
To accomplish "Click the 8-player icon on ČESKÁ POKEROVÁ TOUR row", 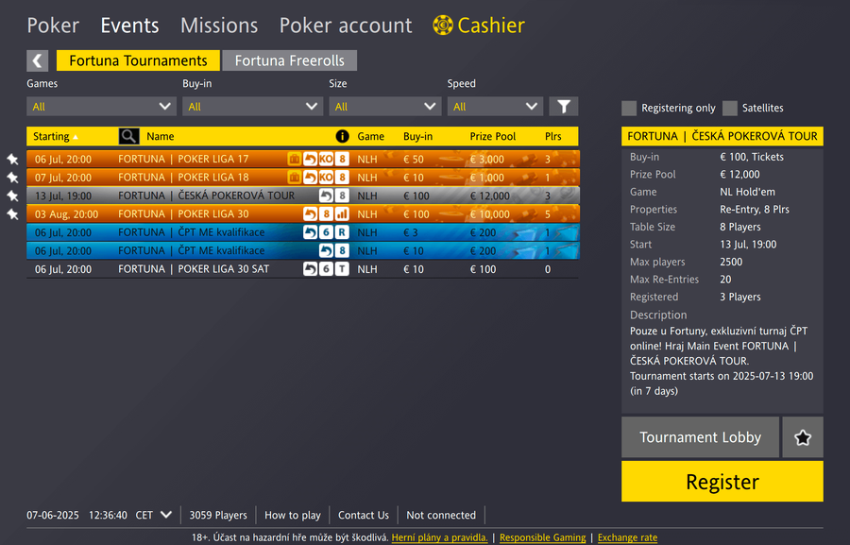I will [342, 196].
